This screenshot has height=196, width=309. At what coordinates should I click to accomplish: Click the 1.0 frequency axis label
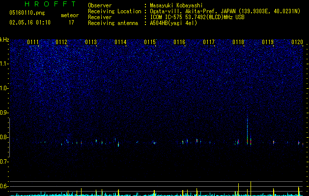4,88
